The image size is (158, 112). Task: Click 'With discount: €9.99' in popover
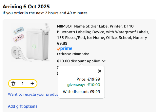tap(82, 92)
